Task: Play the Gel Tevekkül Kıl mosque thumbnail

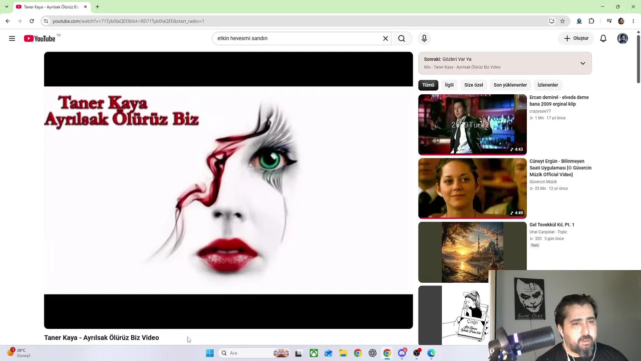Action: [x=472, y=252]
